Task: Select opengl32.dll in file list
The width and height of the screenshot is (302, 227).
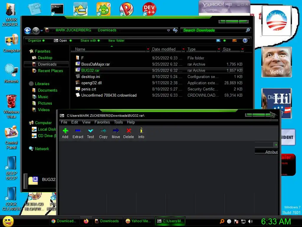Action: click(159, 83)
